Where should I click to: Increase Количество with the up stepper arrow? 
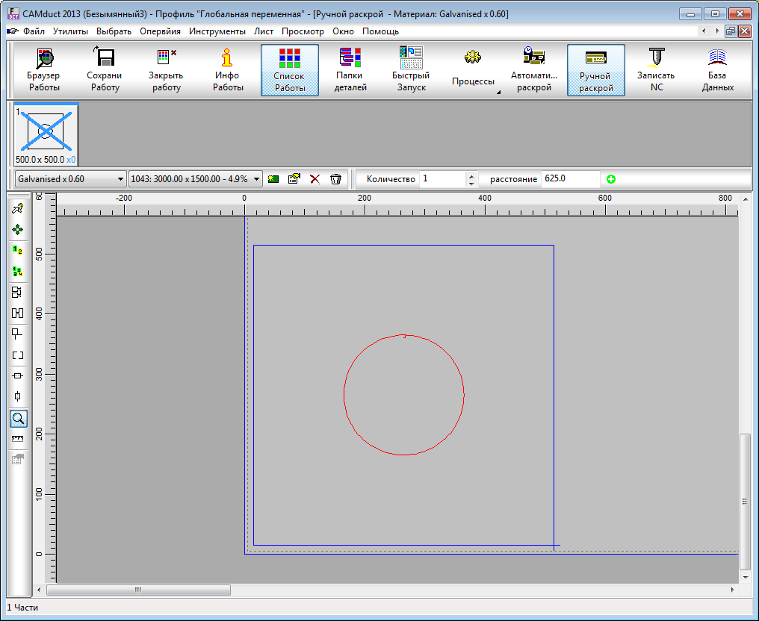pyautogui.click(x=471, y=175)
